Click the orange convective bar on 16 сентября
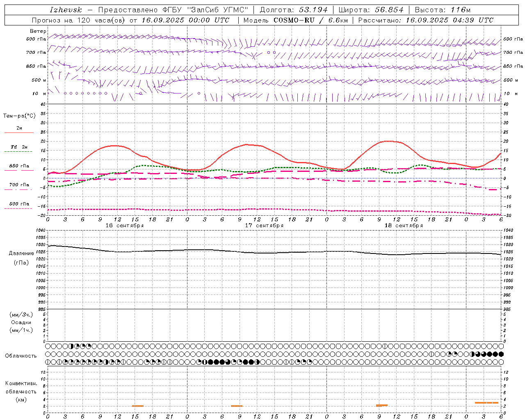Viewport: 525px width, 420px height. (138, 406)
